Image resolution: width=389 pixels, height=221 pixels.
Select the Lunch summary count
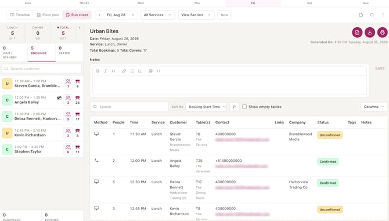(12, 33)
